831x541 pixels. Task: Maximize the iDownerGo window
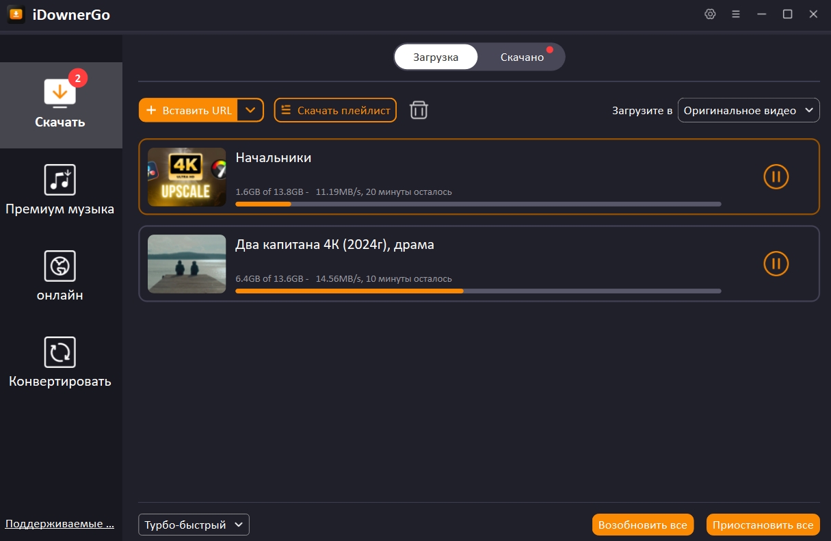click(787, 14)
